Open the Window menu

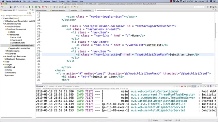point(75,1)
